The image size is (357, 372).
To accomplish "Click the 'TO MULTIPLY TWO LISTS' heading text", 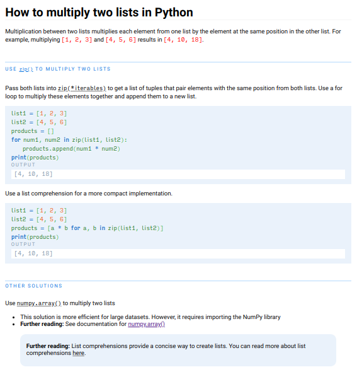I will click(73, 69).
